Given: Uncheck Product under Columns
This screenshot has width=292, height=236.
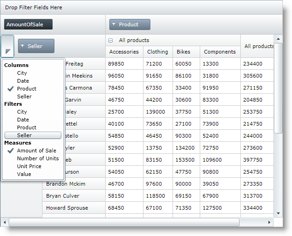Looking at the screenshot, I should click(26, 89).
